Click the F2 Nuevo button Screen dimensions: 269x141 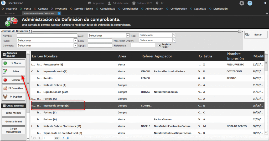14,63
